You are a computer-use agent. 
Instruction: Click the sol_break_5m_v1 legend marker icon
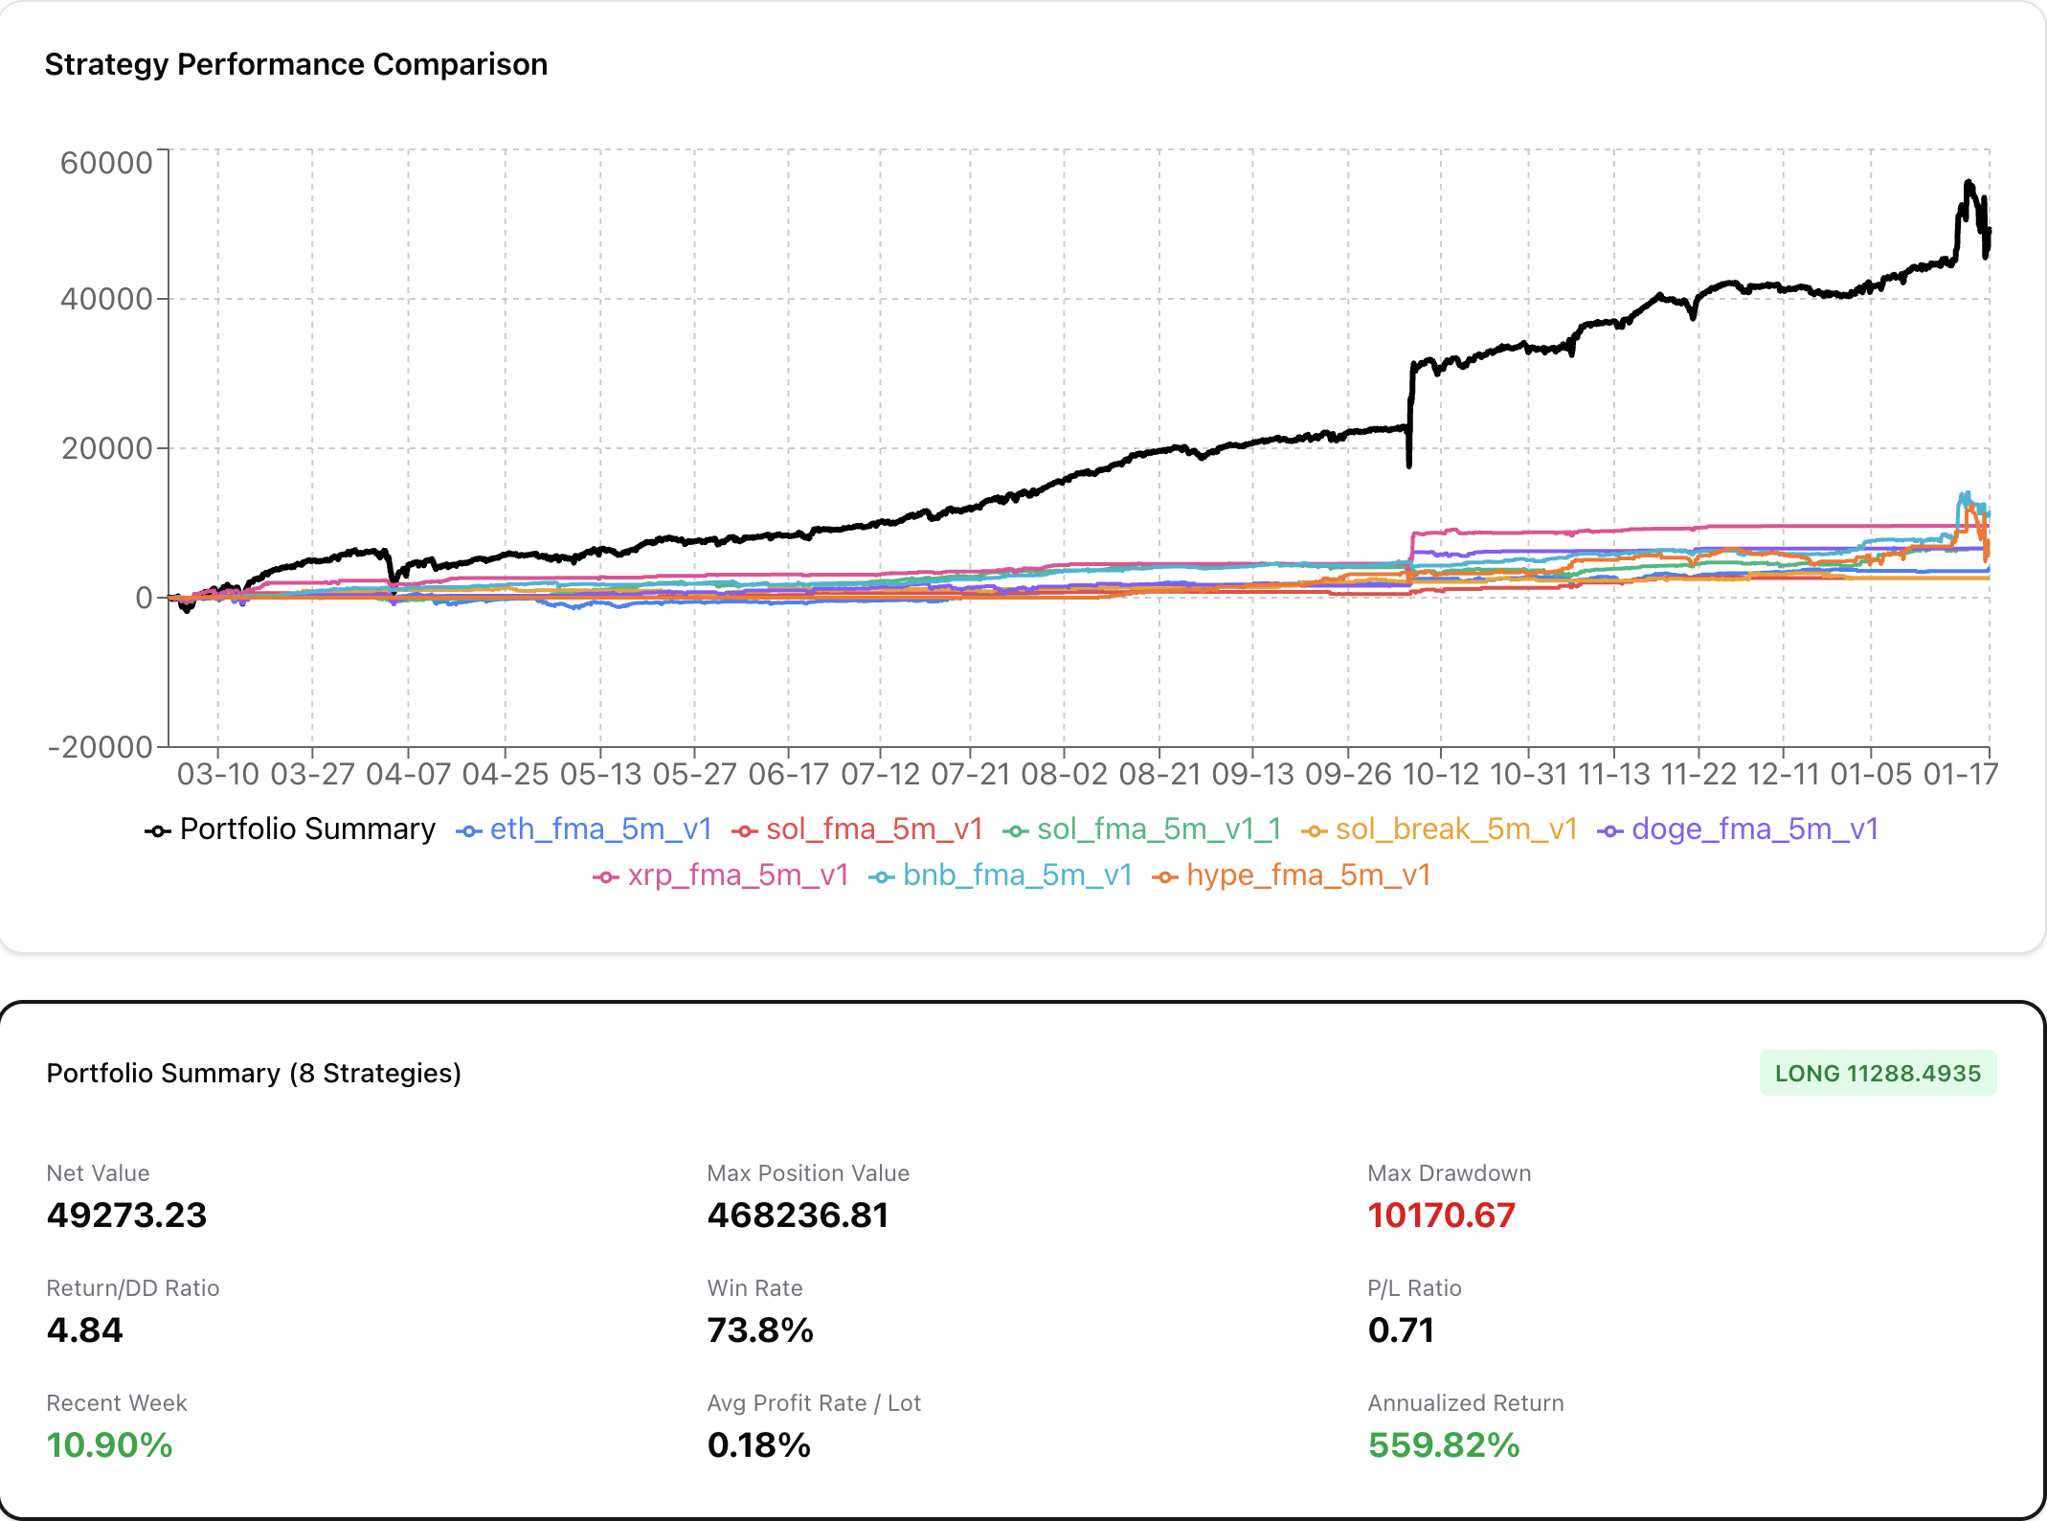(1315, 830)
